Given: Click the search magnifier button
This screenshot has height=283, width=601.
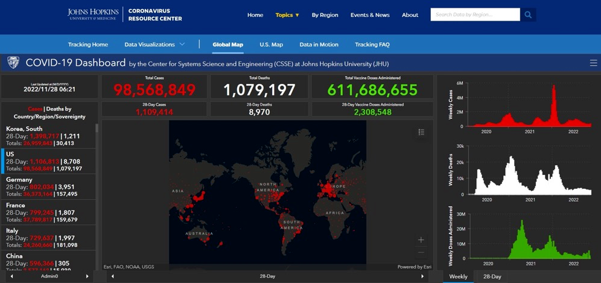Looking at the screenshot, I should pos(528,14).
